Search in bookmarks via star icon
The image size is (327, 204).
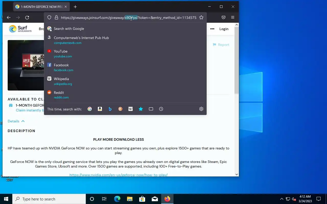(x=141, y=109)
